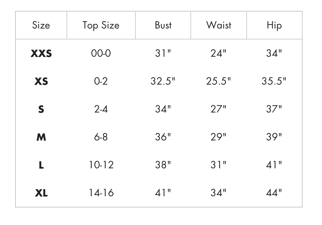The height and width of the screenshot is (225, 322).
Task: Click the Top Size column header
Action: tap(101, 25)
